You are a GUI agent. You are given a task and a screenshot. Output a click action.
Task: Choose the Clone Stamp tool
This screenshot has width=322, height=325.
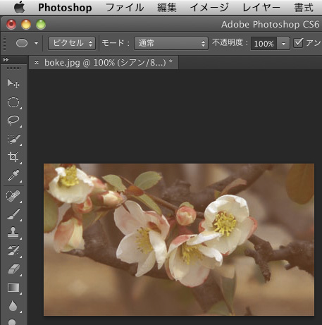coord(13,233)
